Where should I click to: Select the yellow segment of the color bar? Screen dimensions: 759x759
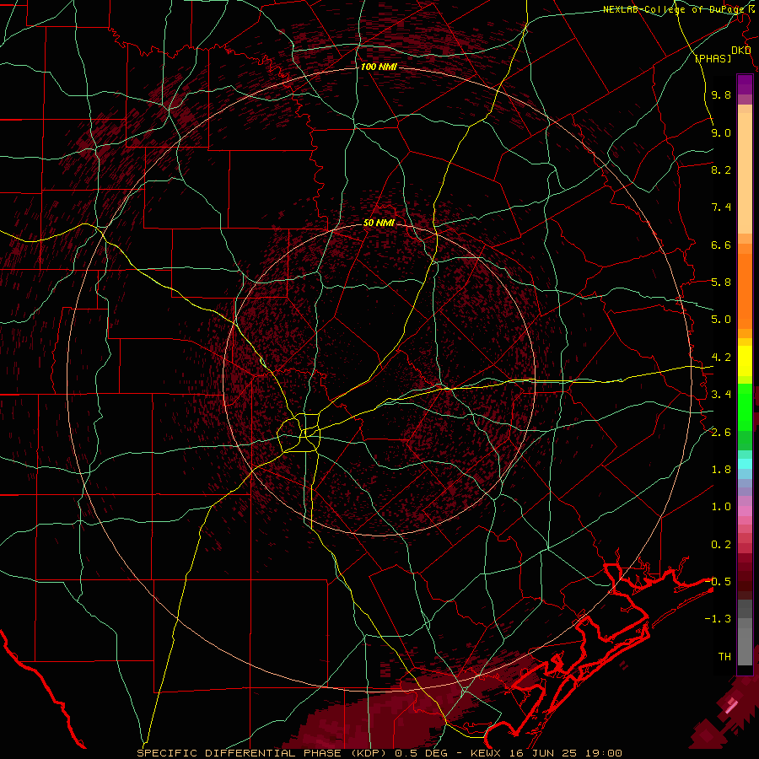click(745, 361)
